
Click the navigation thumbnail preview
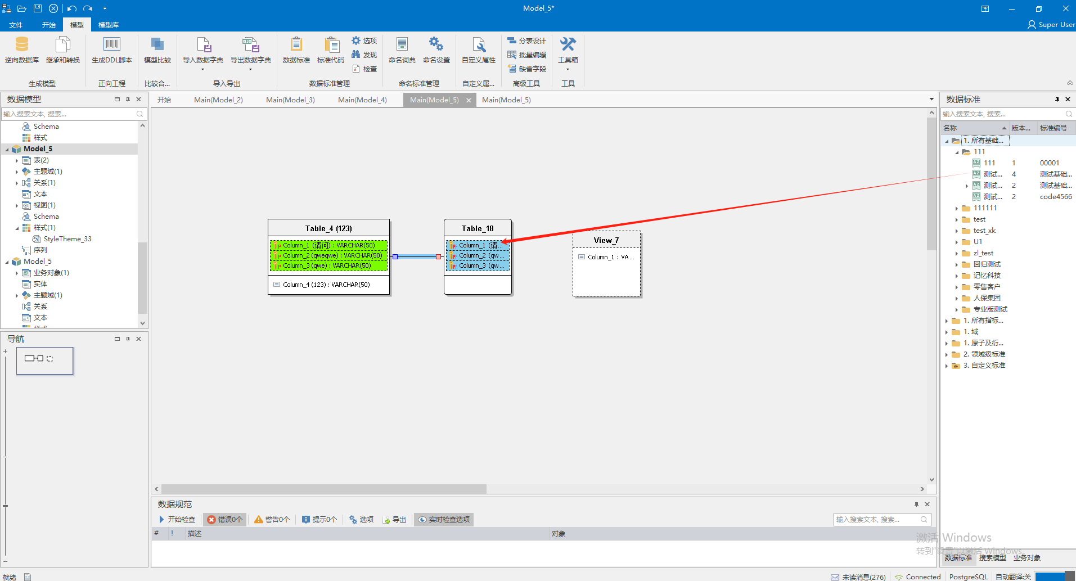(x=45, y=361)
